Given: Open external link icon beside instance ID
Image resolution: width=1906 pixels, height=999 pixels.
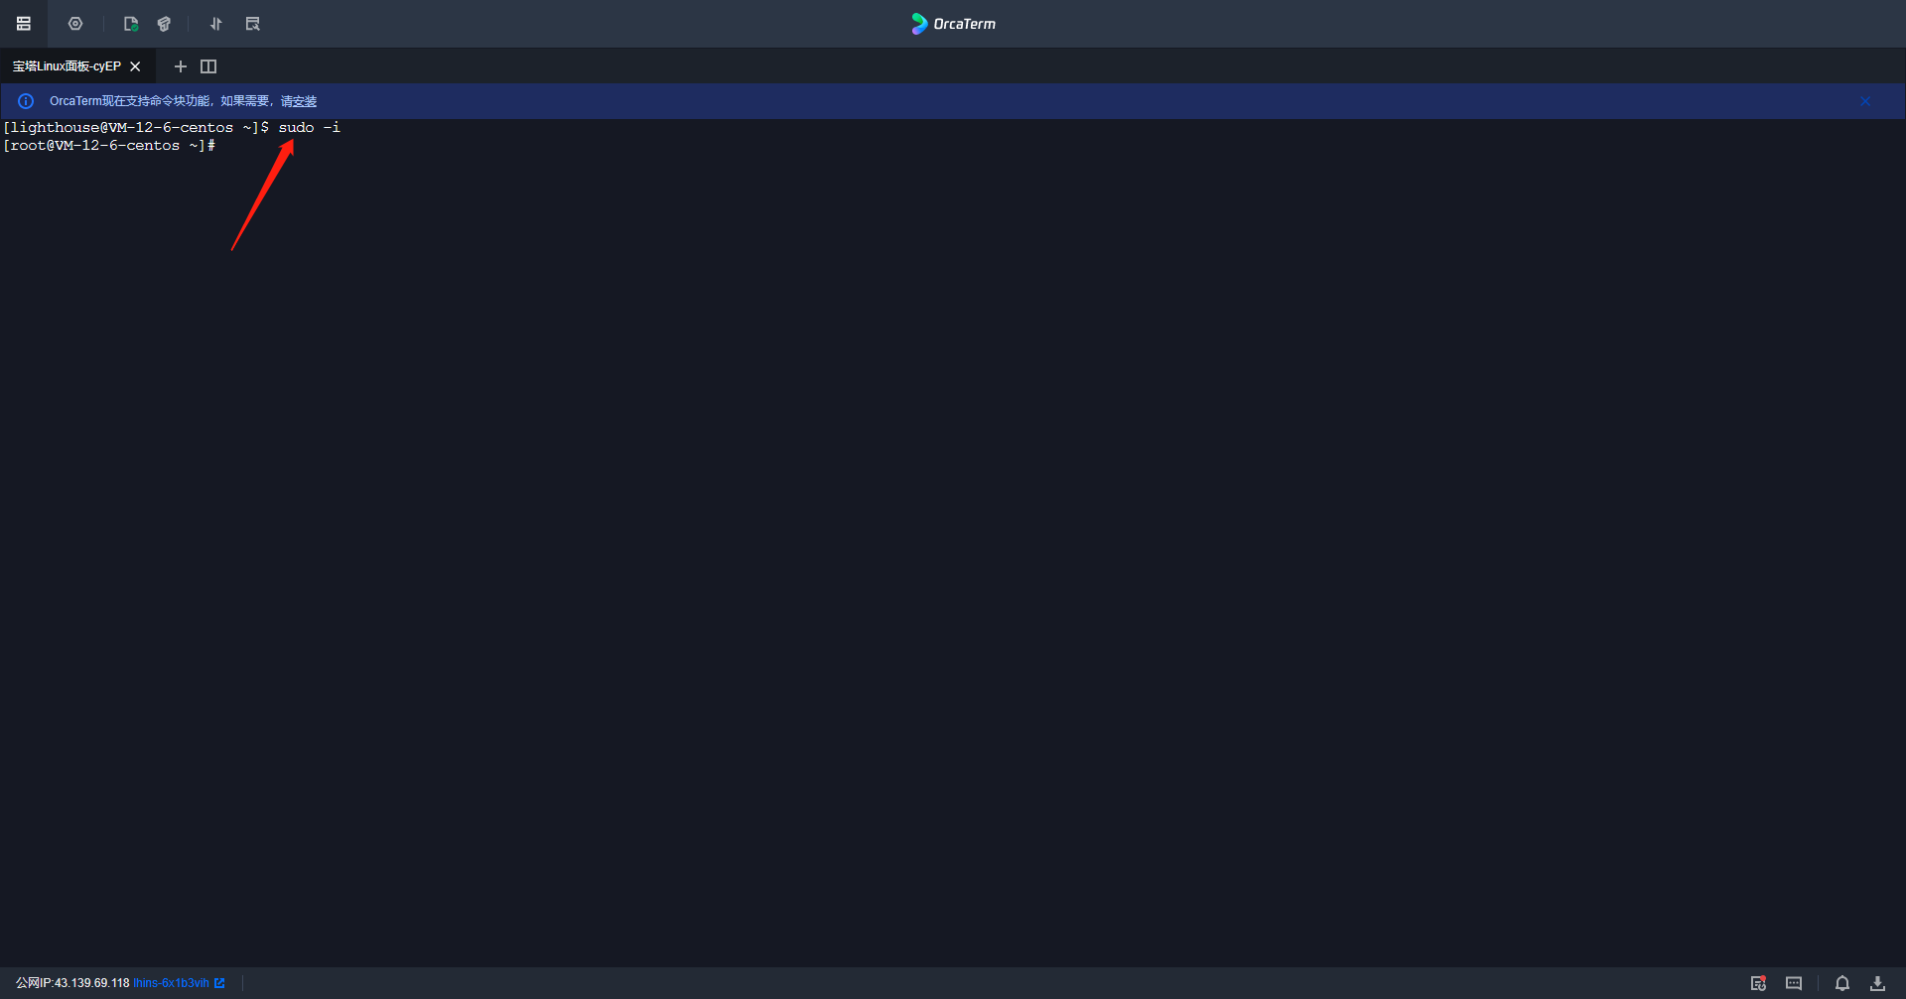Looking at the screenshot, I should [x=219, y=983].
